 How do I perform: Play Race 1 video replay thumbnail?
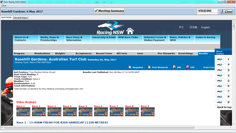click(x=23, y=112)
